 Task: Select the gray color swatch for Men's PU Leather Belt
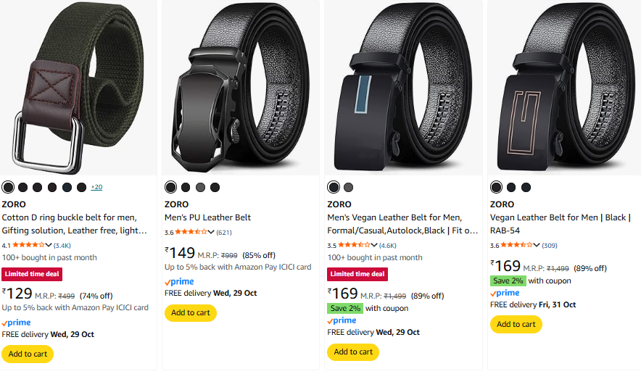pyautogui.click(x=215, y=187)
